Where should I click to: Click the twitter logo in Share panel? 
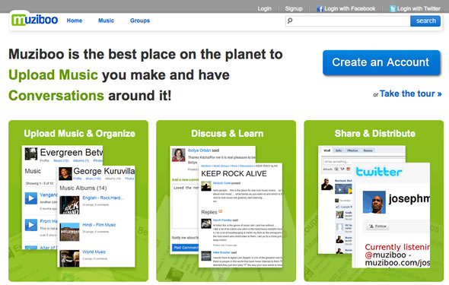tap(379, 172)
